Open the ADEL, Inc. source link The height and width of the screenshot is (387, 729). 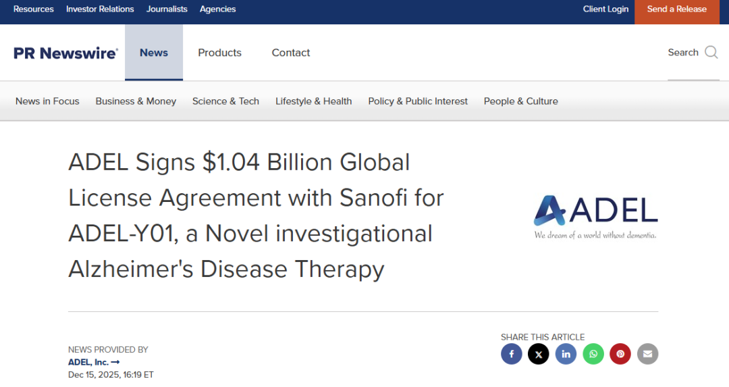[x=93, y=362]
